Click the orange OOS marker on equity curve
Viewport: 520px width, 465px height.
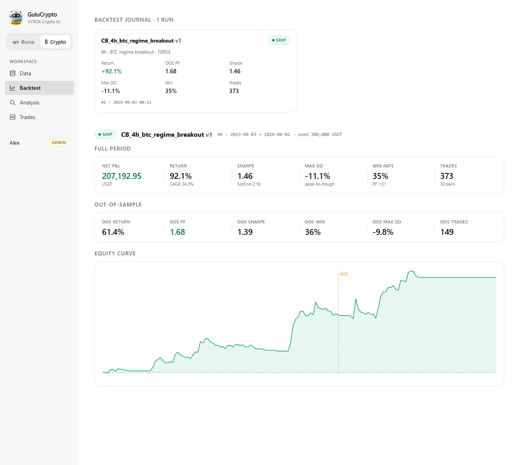tap(344, 274)
